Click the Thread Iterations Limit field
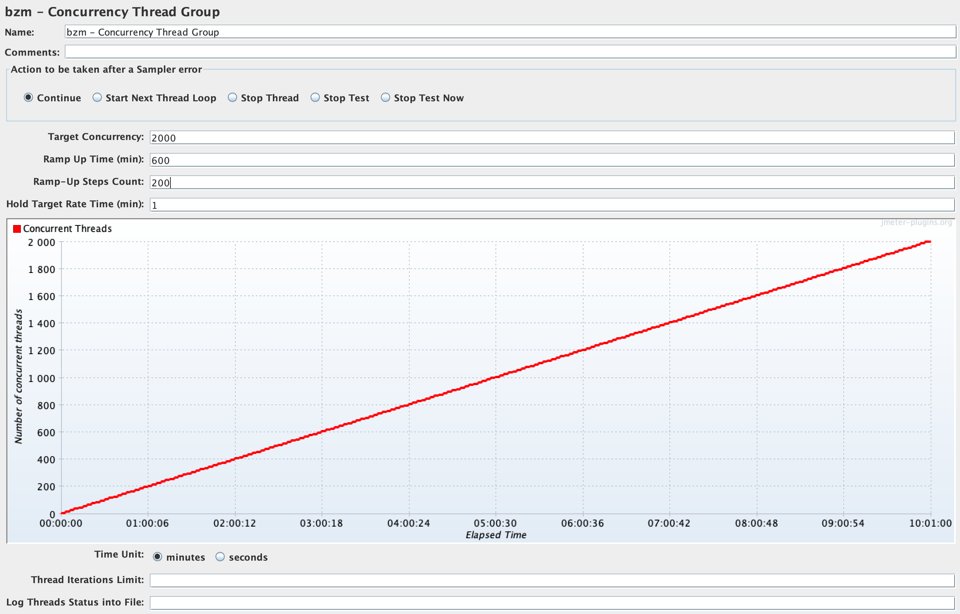Viewport: 960px width, 614px height. click(x=552, y=580)
